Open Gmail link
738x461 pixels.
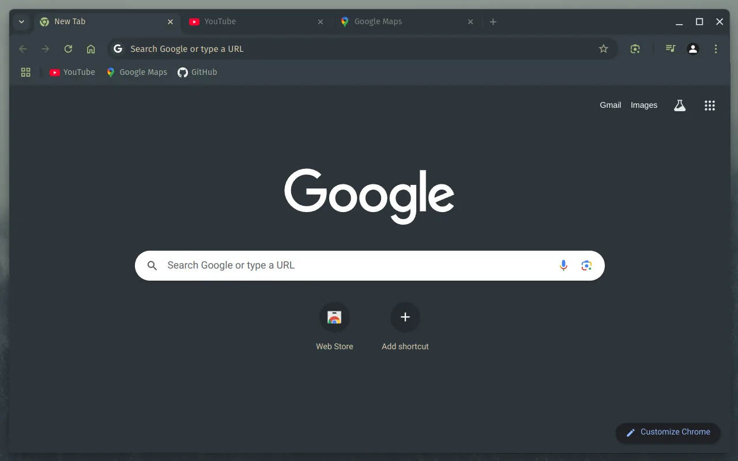pyautogui.click(x=611, y=105)
